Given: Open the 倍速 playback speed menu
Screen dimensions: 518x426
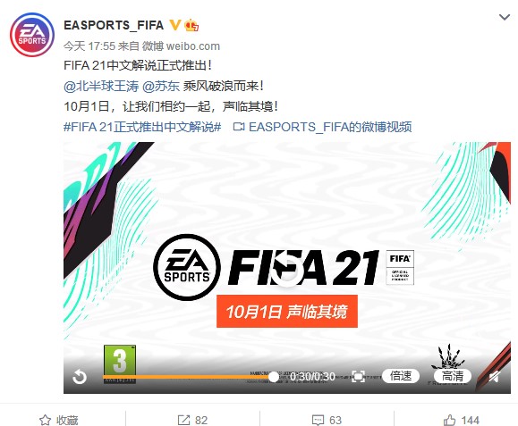Looking at the screenshot, I should [401, 376].
